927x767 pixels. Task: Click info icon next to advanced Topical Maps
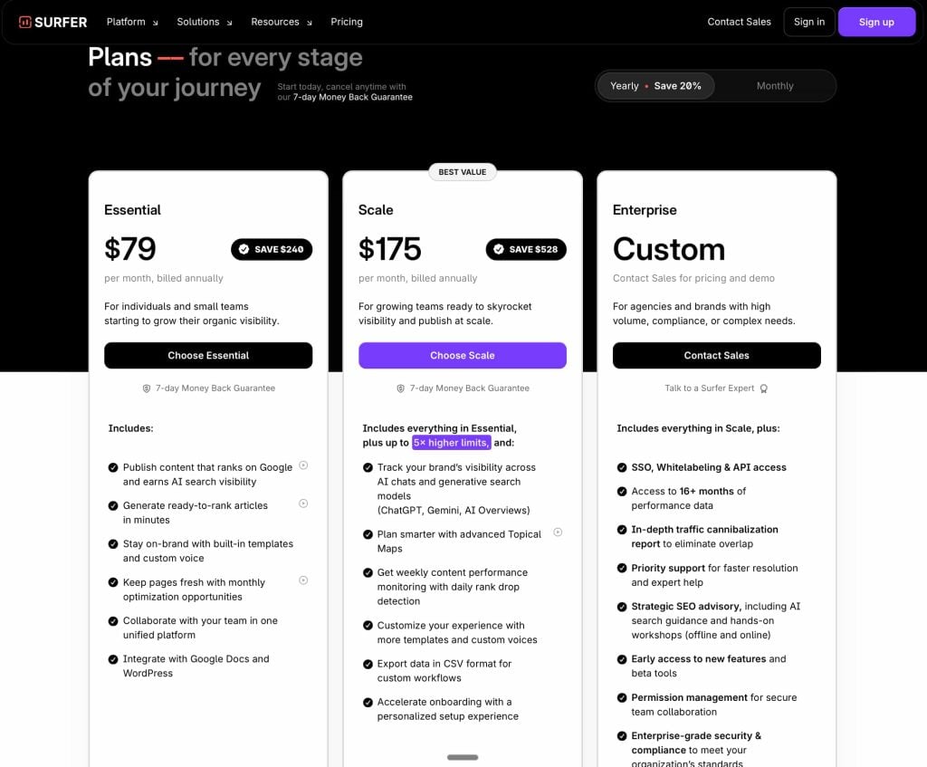[x=558, y=532]
